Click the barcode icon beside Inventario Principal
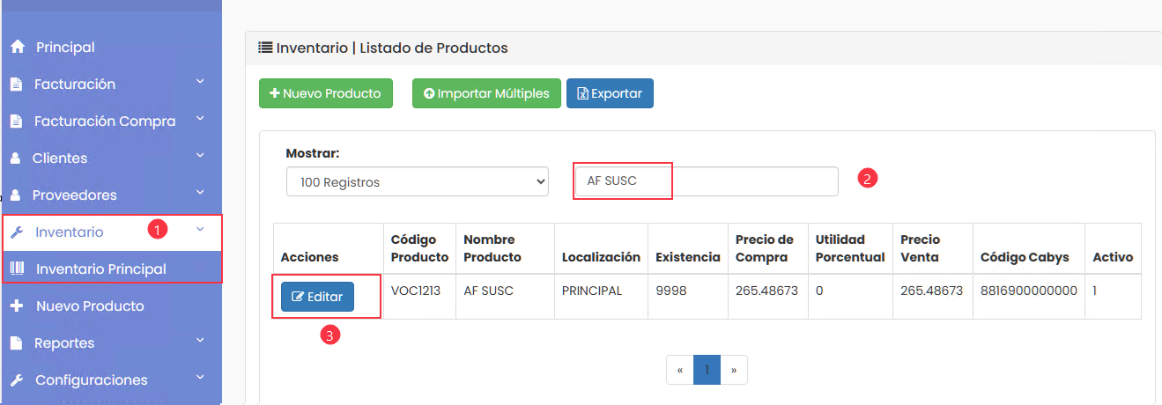This screenshot has width=1162, height=405. point(17,269)
